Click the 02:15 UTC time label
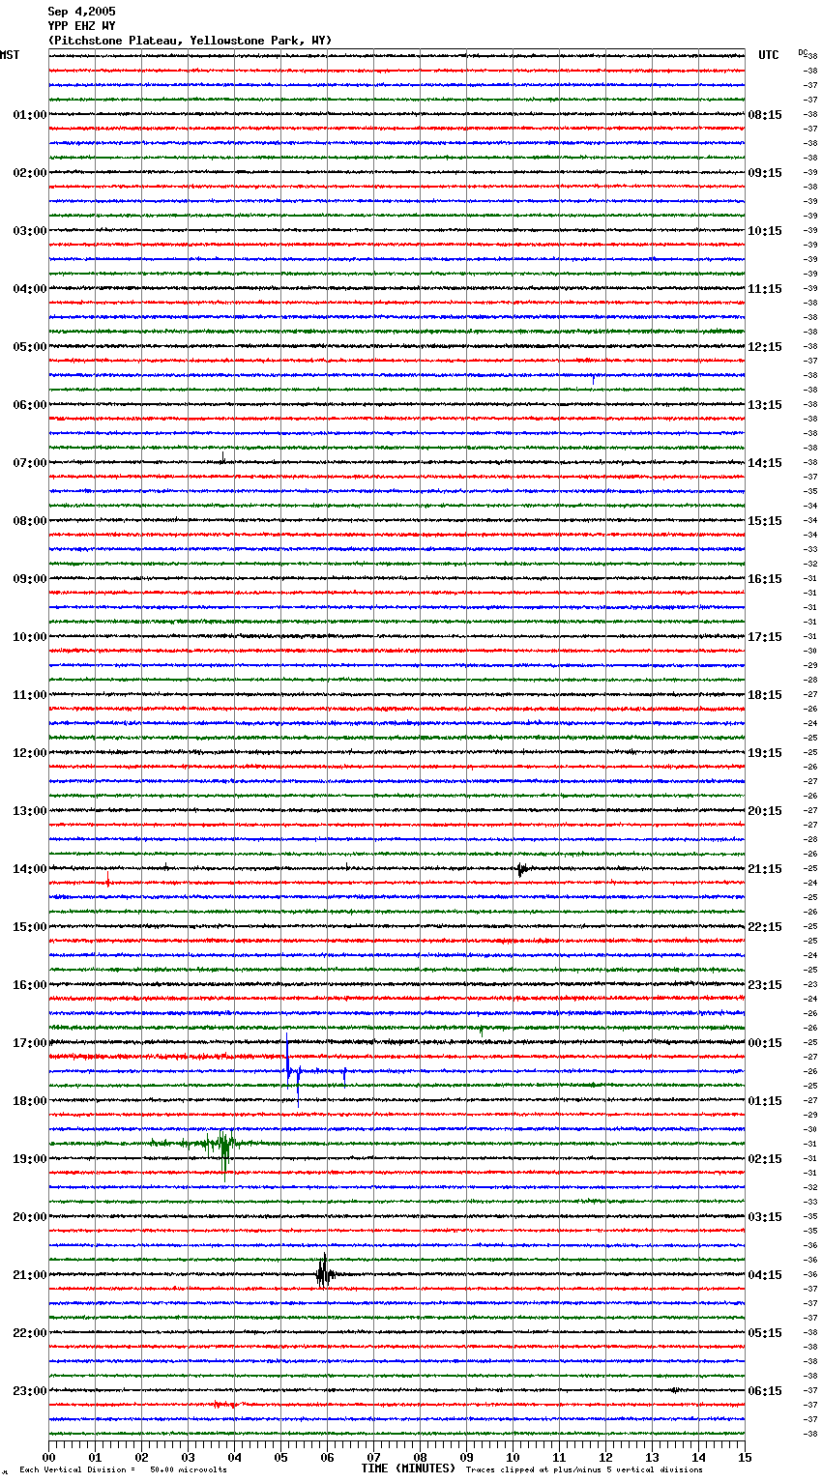The height and width of the screenshot is (1483, 822). click(765, 1159)
